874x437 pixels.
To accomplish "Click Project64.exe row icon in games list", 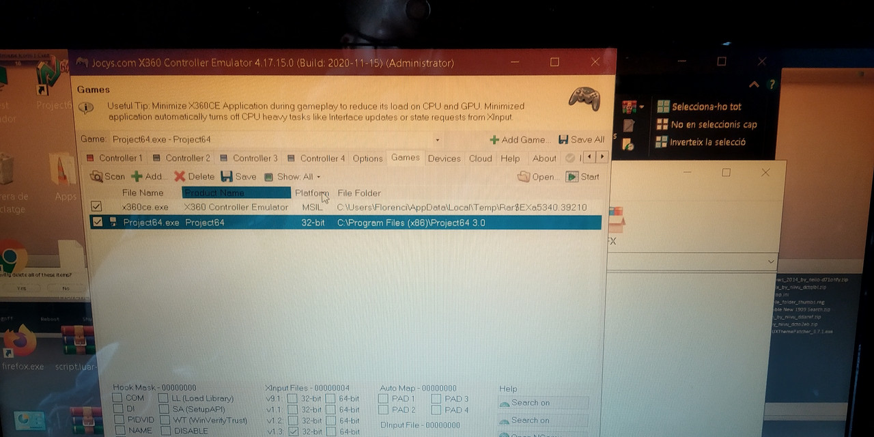I will (112, 222).
